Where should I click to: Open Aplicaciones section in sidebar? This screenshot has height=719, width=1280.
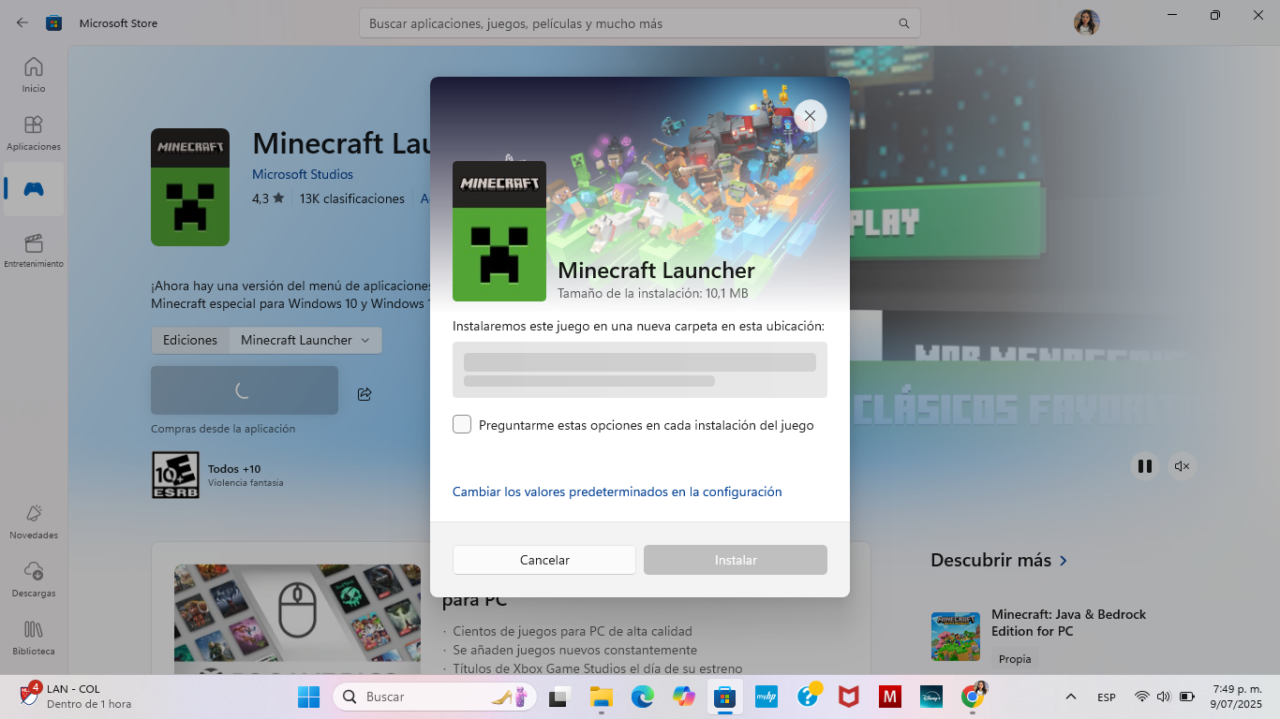point(34,133)
